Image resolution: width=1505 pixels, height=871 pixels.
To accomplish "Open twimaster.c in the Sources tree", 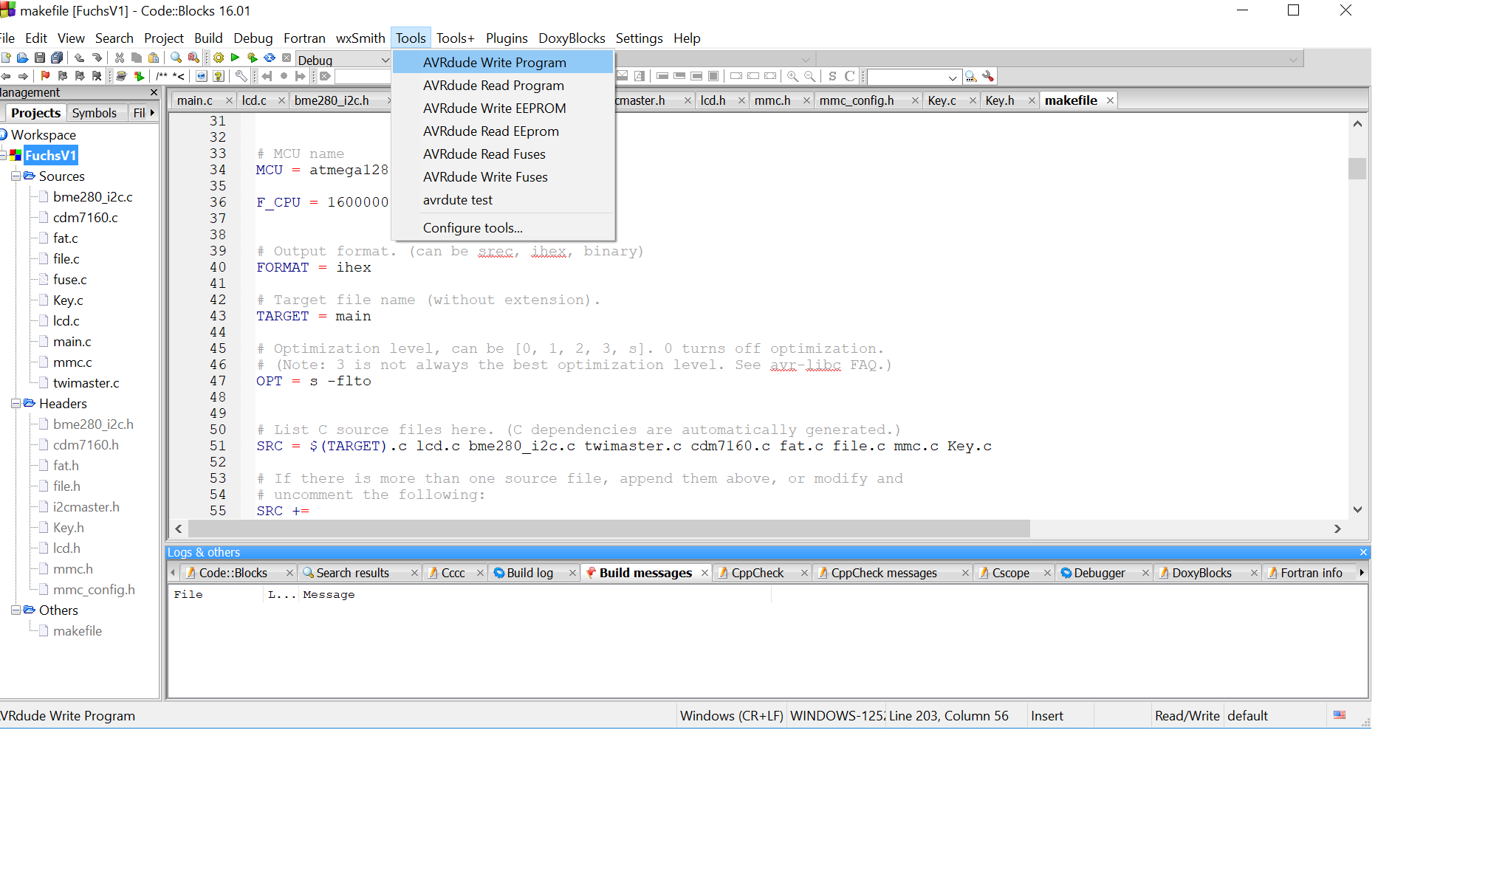I will (x=86, y=383).
